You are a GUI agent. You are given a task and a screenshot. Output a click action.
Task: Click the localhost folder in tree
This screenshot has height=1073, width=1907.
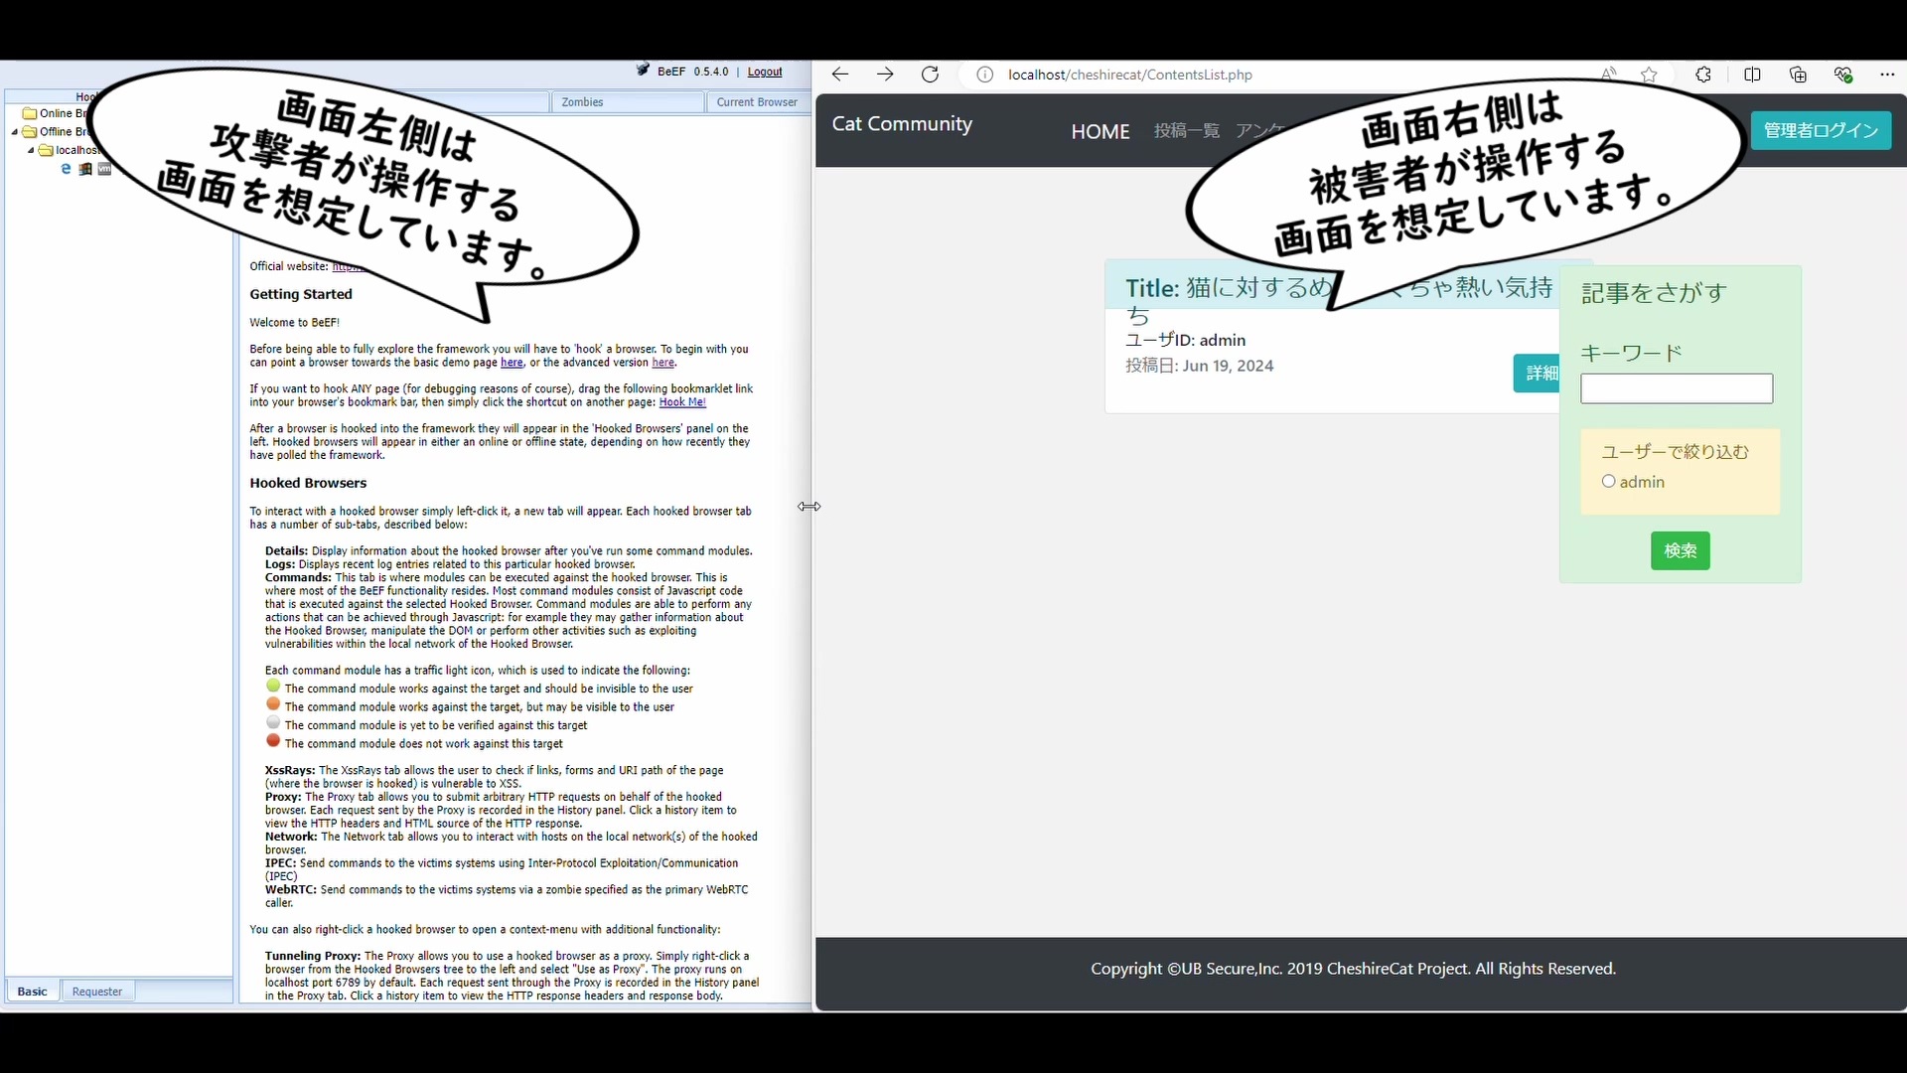coord(69,150)
